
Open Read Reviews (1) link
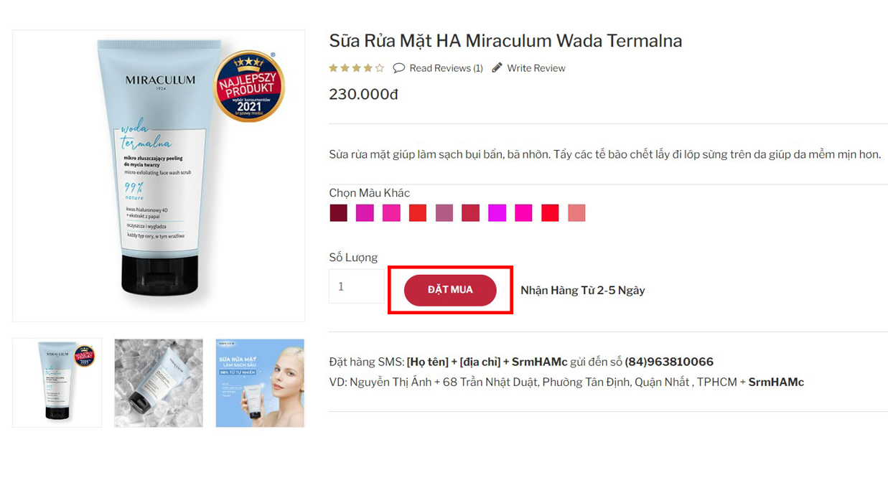(446, 68)
